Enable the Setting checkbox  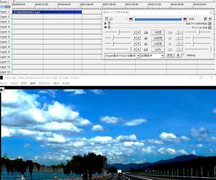(184, 55)
